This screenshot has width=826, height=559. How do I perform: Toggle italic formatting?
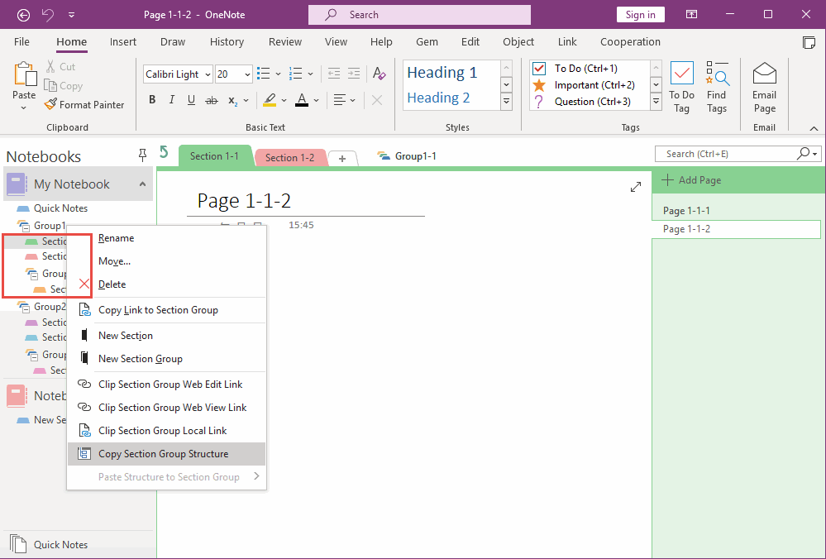(x=172, y=99)
